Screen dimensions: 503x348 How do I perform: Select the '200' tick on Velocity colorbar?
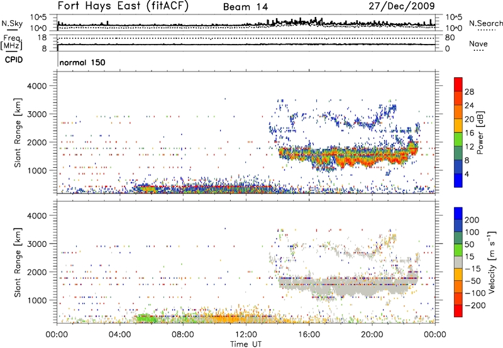click(472, 220)
